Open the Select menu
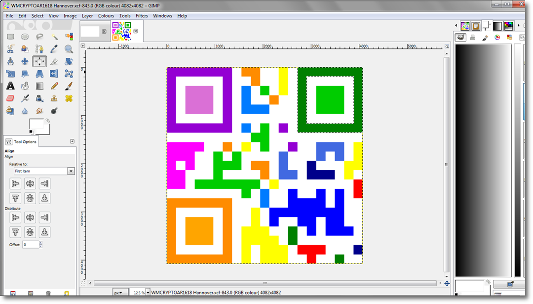Viewport: 533px width, 304px height. [38, 16]
